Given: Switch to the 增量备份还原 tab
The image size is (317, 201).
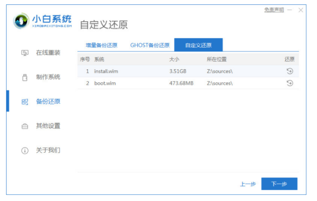Looking at the screenshot, I should click(x=101, y=45).
